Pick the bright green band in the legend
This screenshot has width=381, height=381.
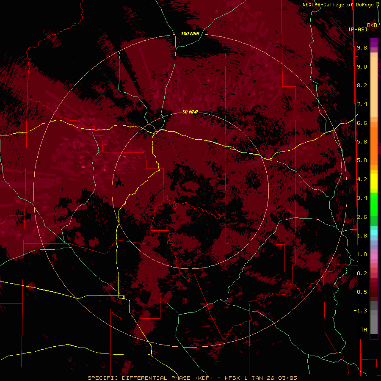[x=374, y=204]
